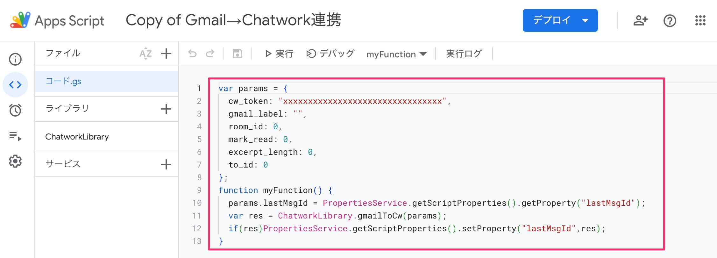Screen dimensions: 717x258
Task: Click the ファイル section header
Action: 63,53
